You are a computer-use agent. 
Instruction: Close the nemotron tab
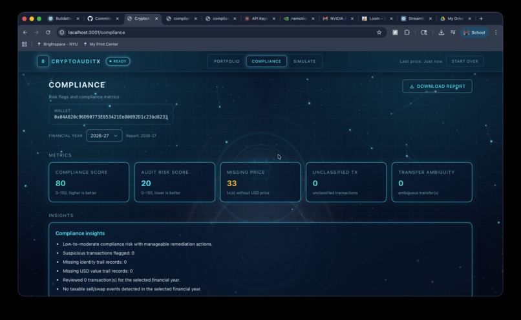tap(313, 19)
